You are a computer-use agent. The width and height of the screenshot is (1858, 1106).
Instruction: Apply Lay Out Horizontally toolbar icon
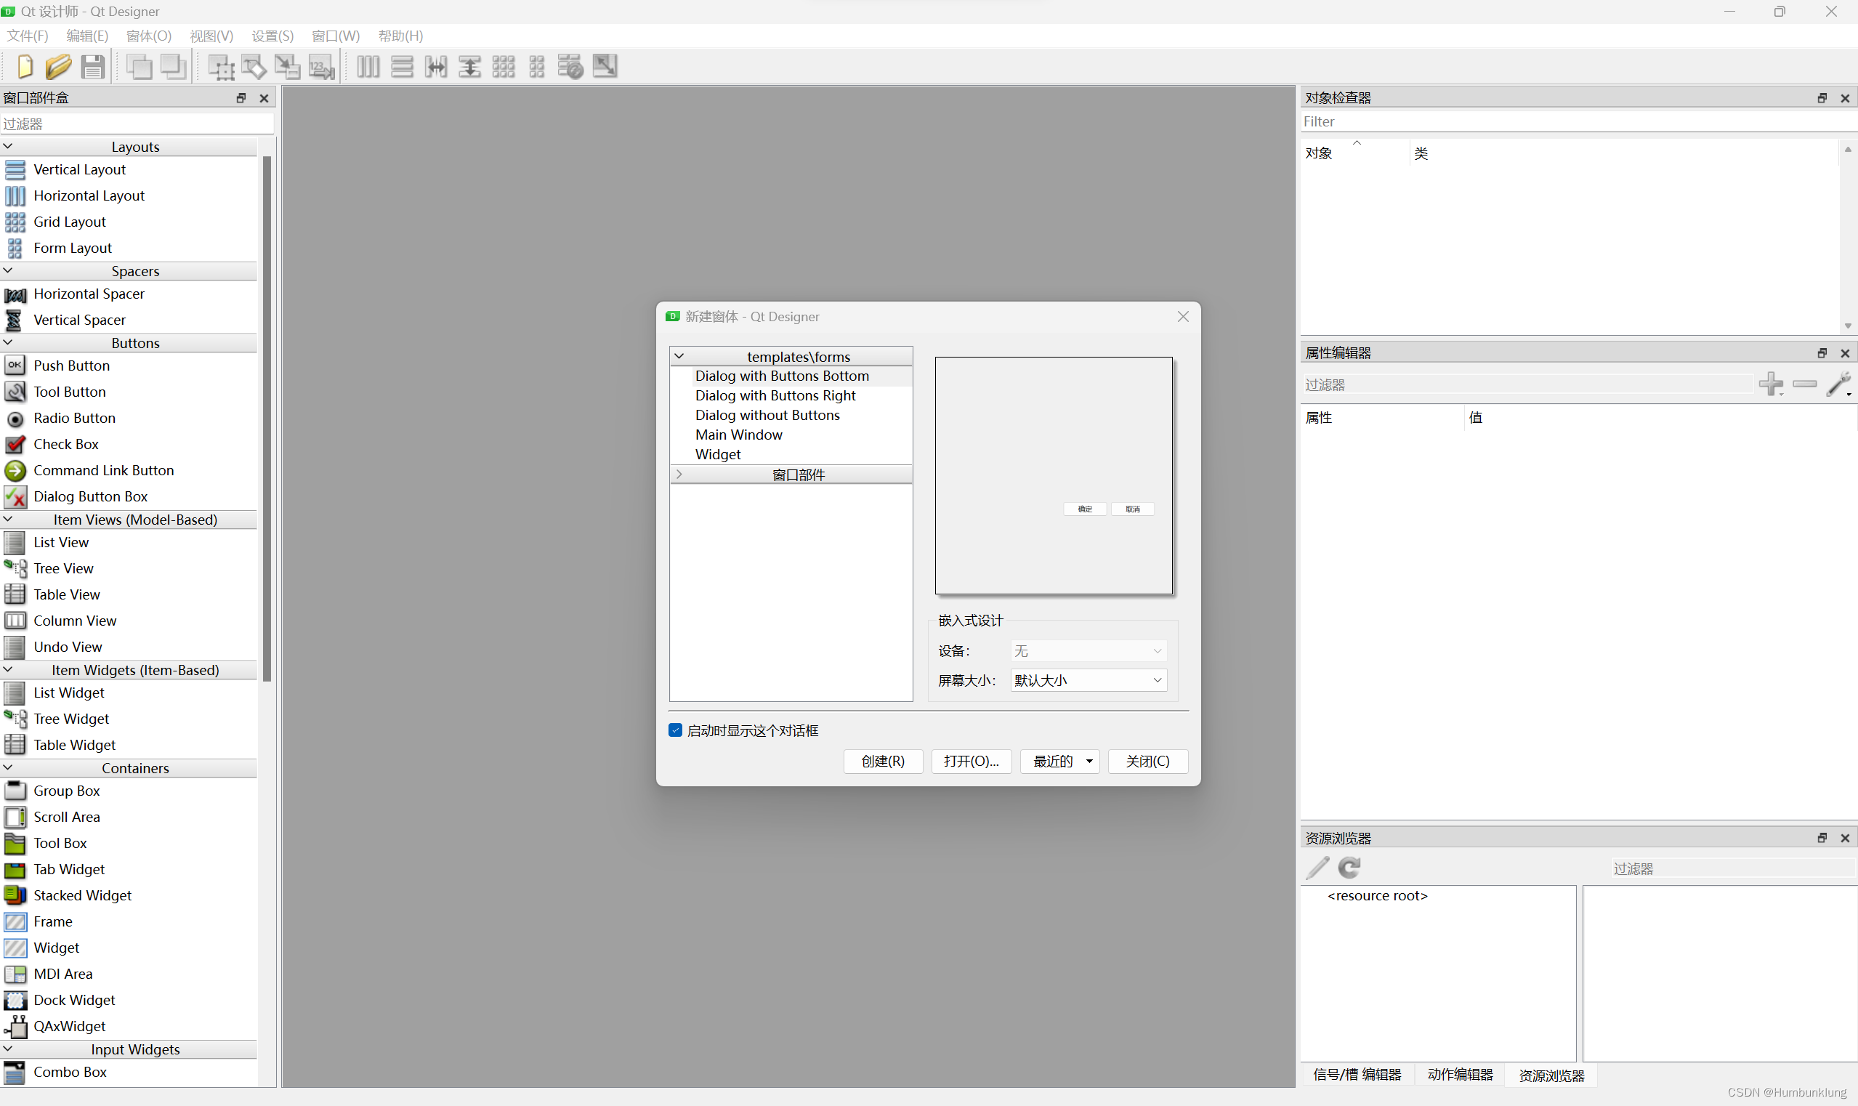pyautogui.click(x=368, y=67)
